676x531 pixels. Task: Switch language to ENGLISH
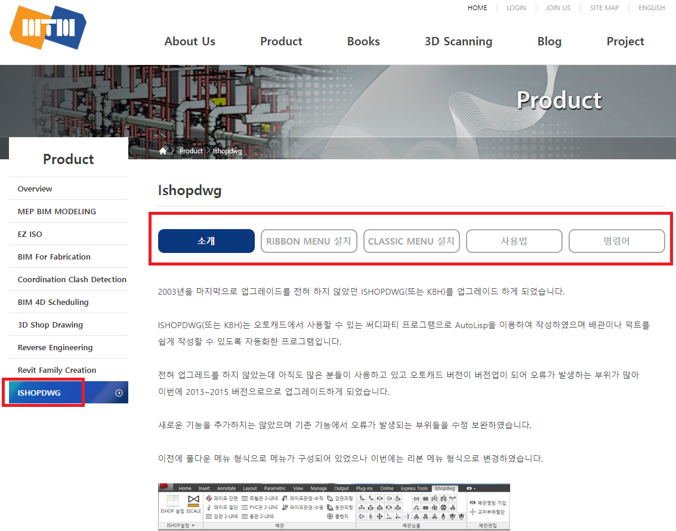pyautogui.click(x=652, y=8)
